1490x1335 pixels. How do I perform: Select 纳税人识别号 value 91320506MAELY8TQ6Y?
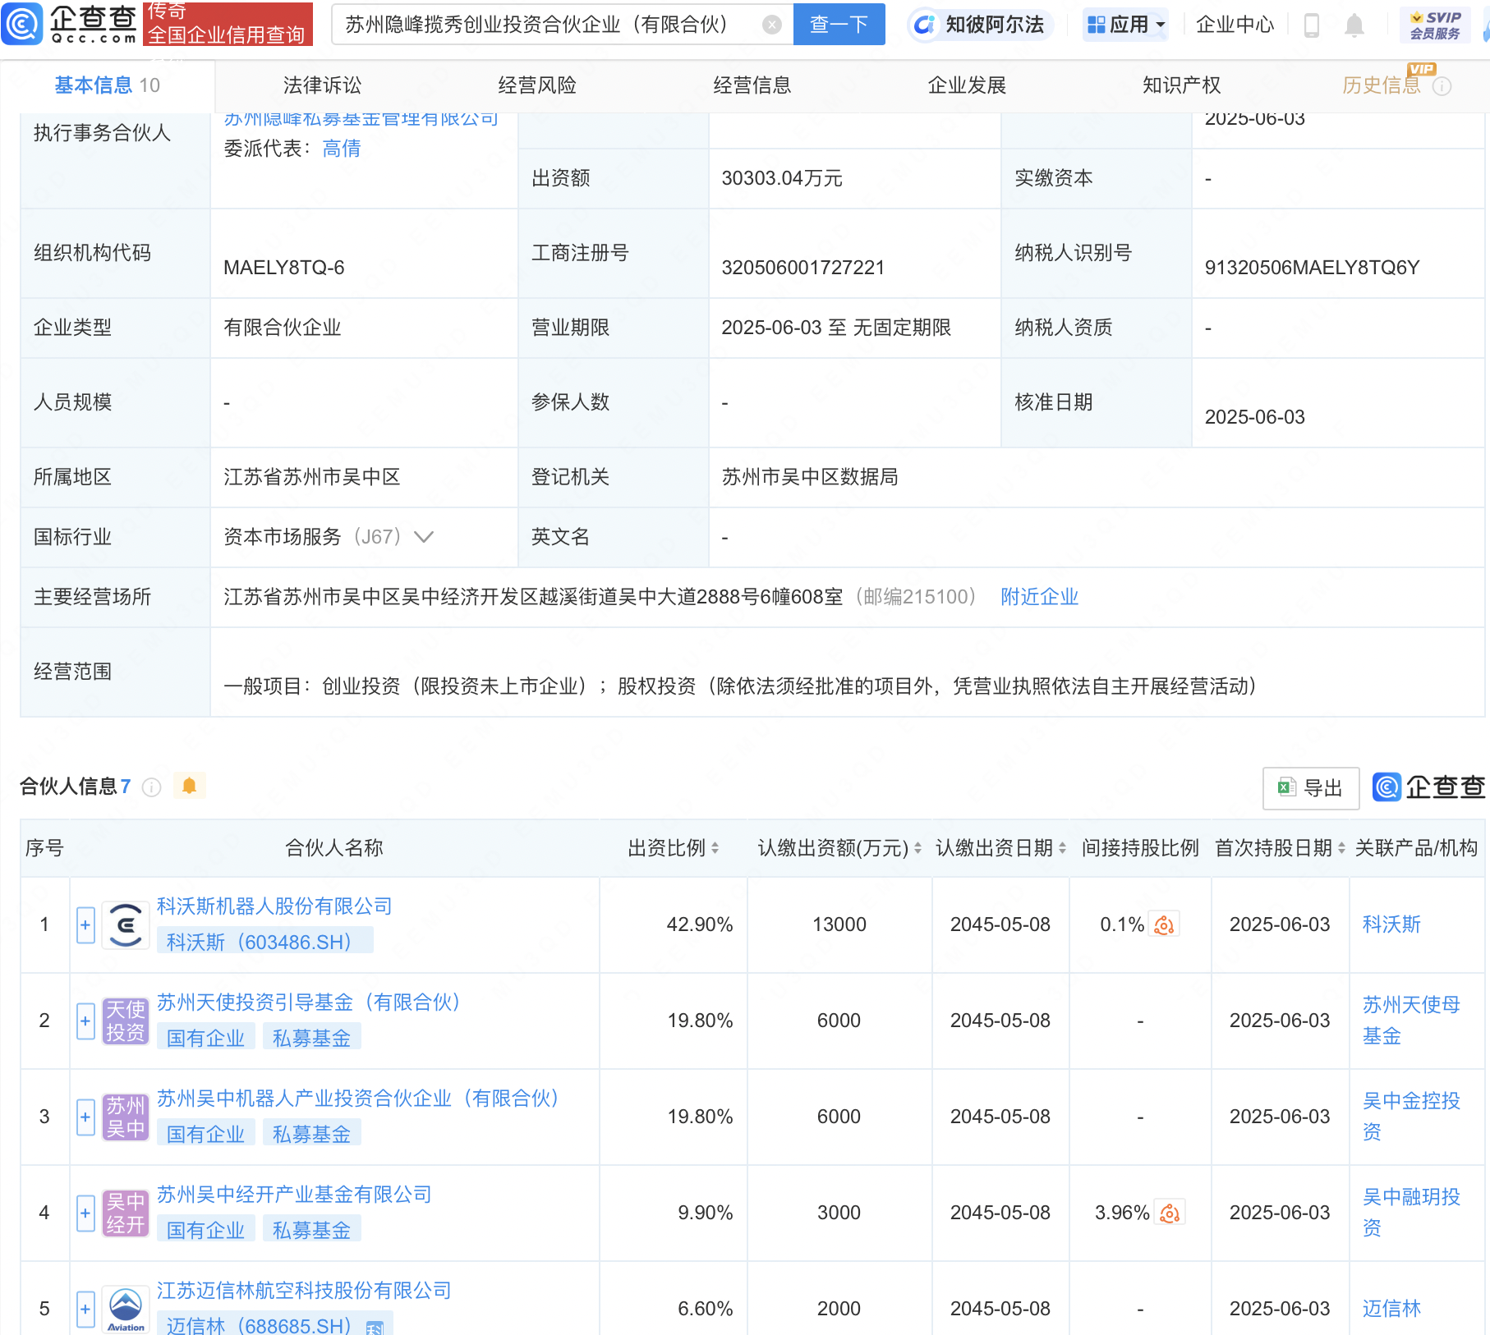click(x=1312, y=268)
